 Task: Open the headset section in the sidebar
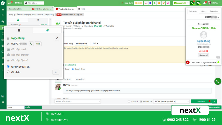click(3, 16)
